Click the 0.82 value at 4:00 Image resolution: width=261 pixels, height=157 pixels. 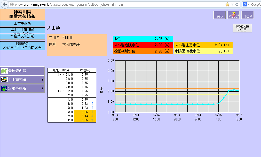pyautogui.click(x=85, y=104)
